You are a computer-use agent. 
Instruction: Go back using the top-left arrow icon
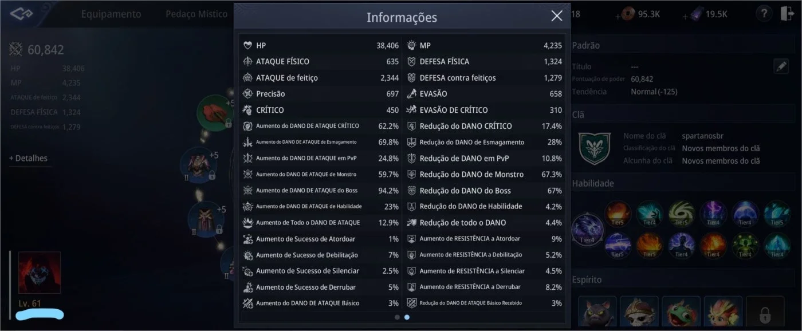tap(20, 13)
